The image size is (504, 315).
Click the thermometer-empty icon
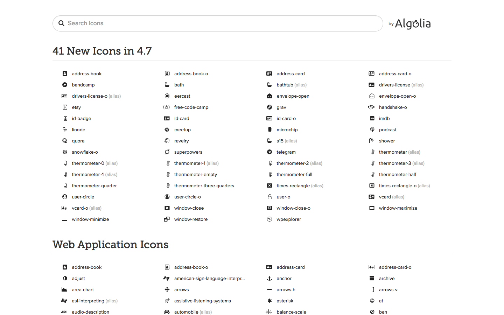[x=195, y=174]
